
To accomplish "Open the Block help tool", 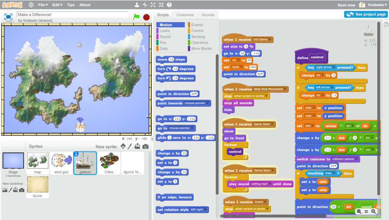I will (169, 5).
